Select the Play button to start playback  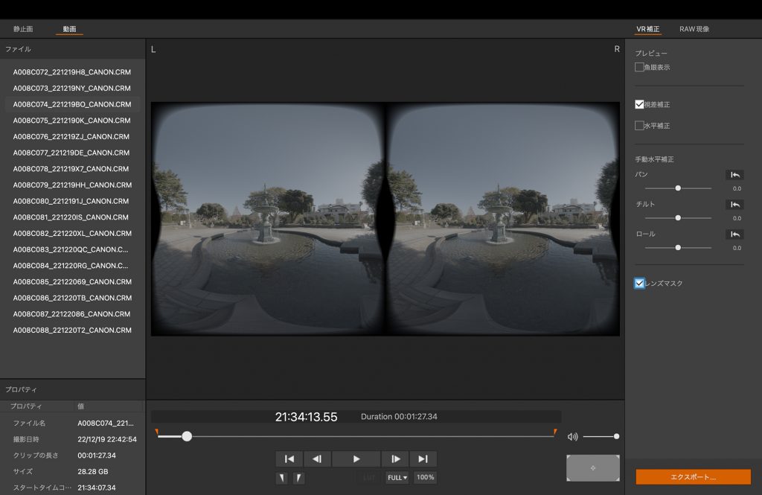[x=355, y=459]
